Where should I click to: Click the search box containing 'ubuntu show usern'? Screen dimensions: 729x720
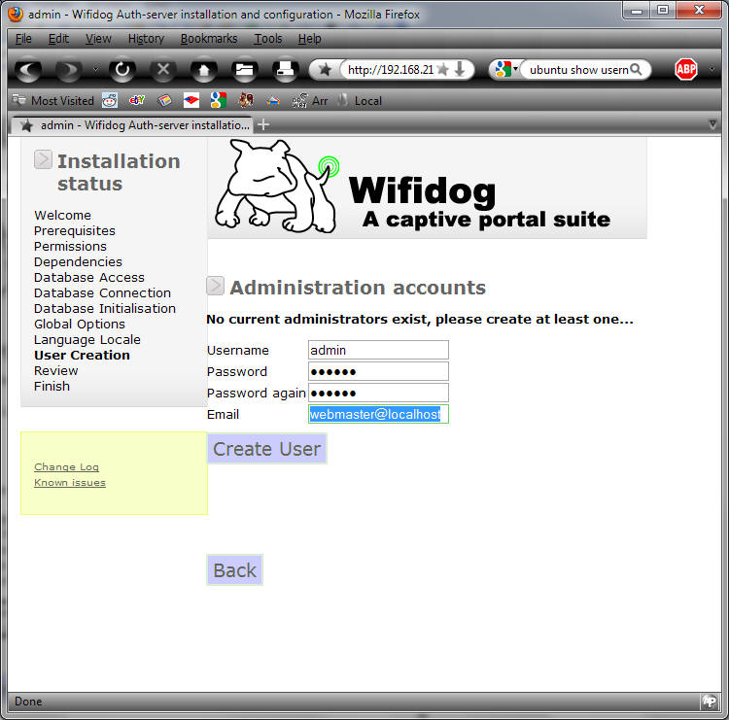[x=578, y=70]
